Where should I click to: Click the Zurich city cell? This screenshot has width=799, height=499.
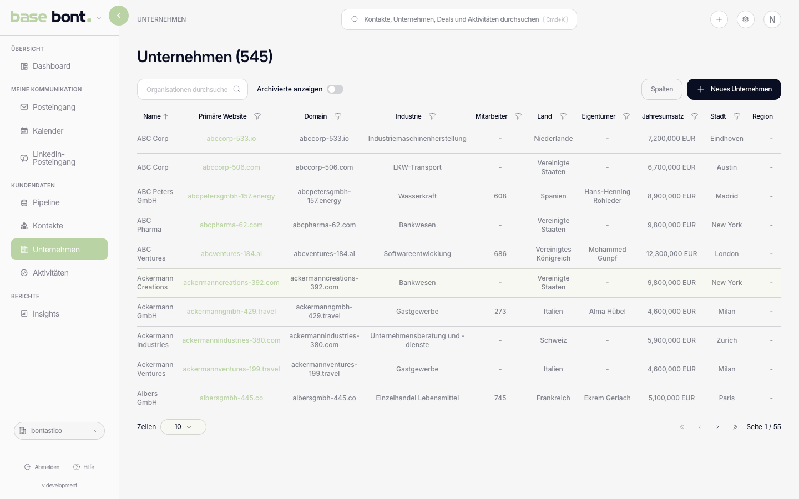(x=727, y=340)
